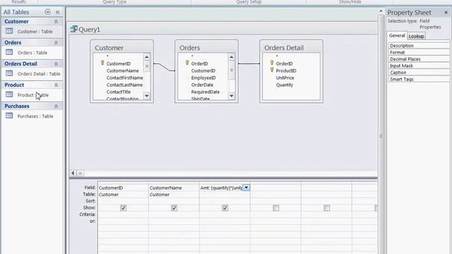Open the Orders table icon in navigation pane
The height and width of the screenshot is (254, 452).
(9, 52)
